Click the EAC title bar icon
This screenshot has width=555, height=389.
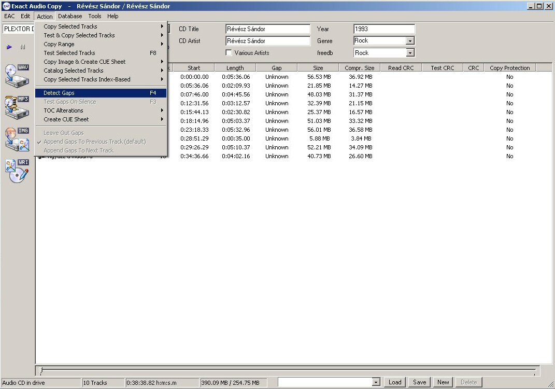[x=6, y=6]
